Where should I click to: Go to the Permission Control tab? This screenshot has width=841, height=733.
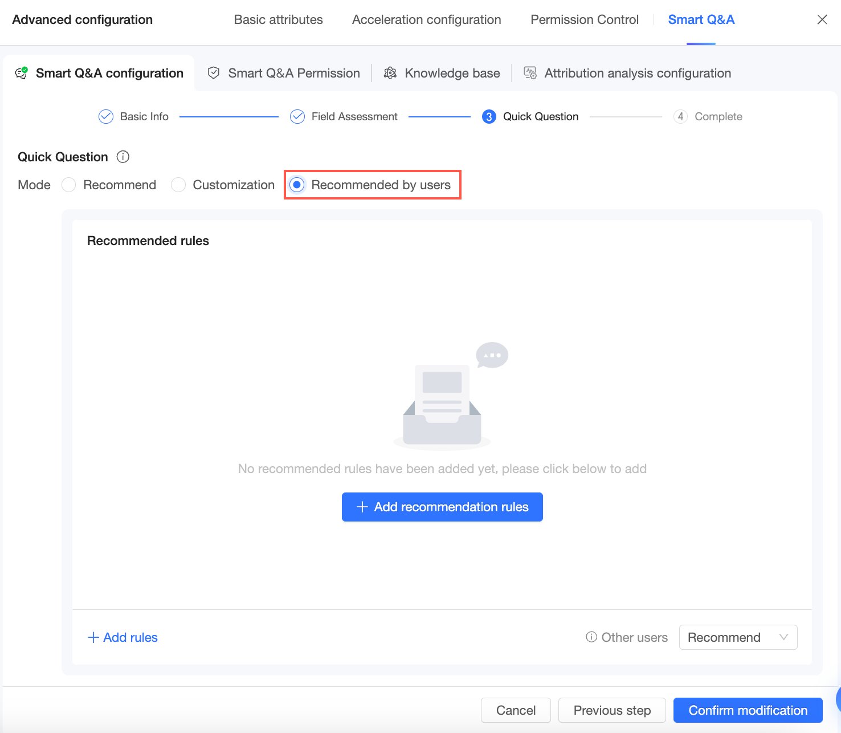coord(584,19)
